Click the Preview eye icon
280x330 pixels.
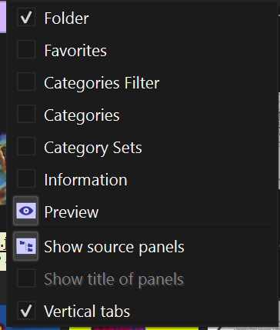click(x=26, y=211)
